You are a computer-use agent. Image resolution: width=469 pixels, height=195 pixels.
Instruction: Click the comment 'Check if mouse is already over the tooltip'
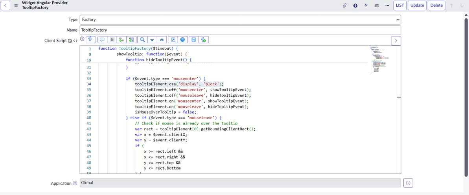coord(186,124)
